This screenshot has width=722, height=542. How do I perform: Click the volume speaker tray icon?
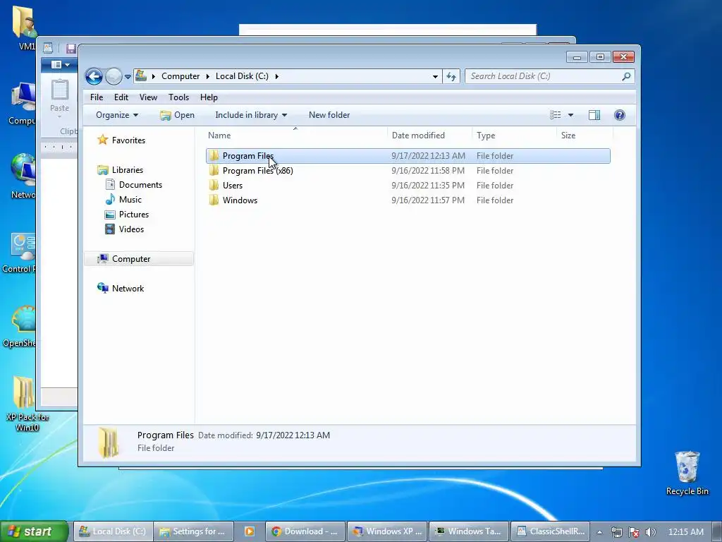click(651, 532)
